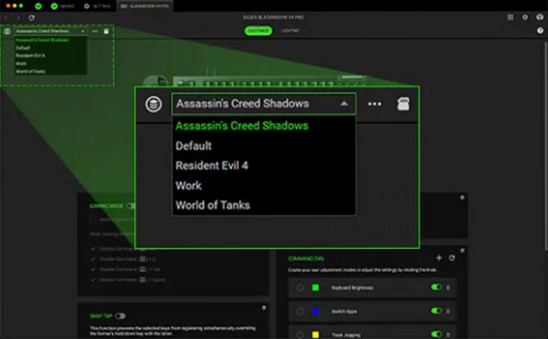The image size is (548, 339).
Task: Click the small three-dots beside small profile box
Action: coord(95,31)
